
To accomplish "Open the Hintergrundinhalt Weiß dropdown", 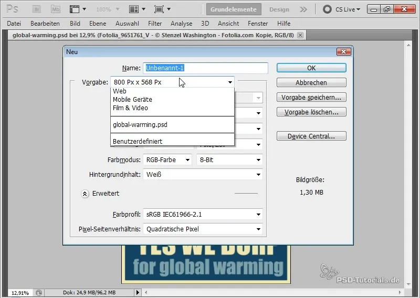I will coord(203,175).
